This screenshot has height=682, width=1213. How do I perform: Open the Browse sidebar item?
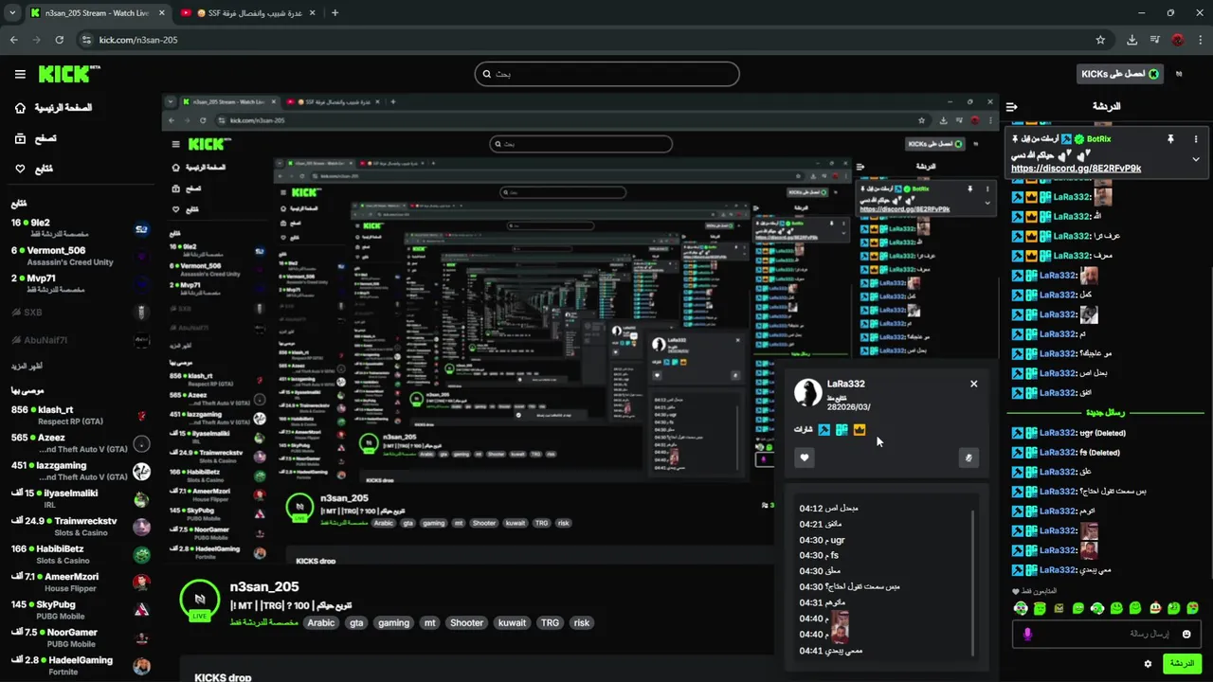click(x=35, y=138)
